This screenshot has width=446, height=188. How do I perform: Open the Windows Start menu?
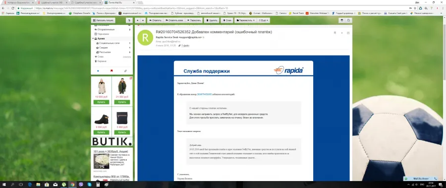tap(4, 185)
